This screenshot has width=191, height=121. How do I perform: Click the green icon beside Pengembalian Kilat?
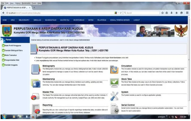pyautogui.click(x=3, y=60)
